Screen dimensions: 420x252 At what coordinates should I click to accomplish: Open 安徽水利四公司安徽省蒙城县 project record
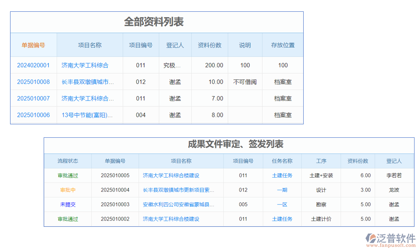click(x=177, y=205)
